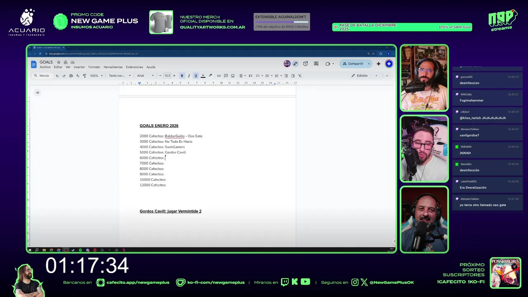Clear the text formatting
The image size is (528, 297).
click(300, 76)
